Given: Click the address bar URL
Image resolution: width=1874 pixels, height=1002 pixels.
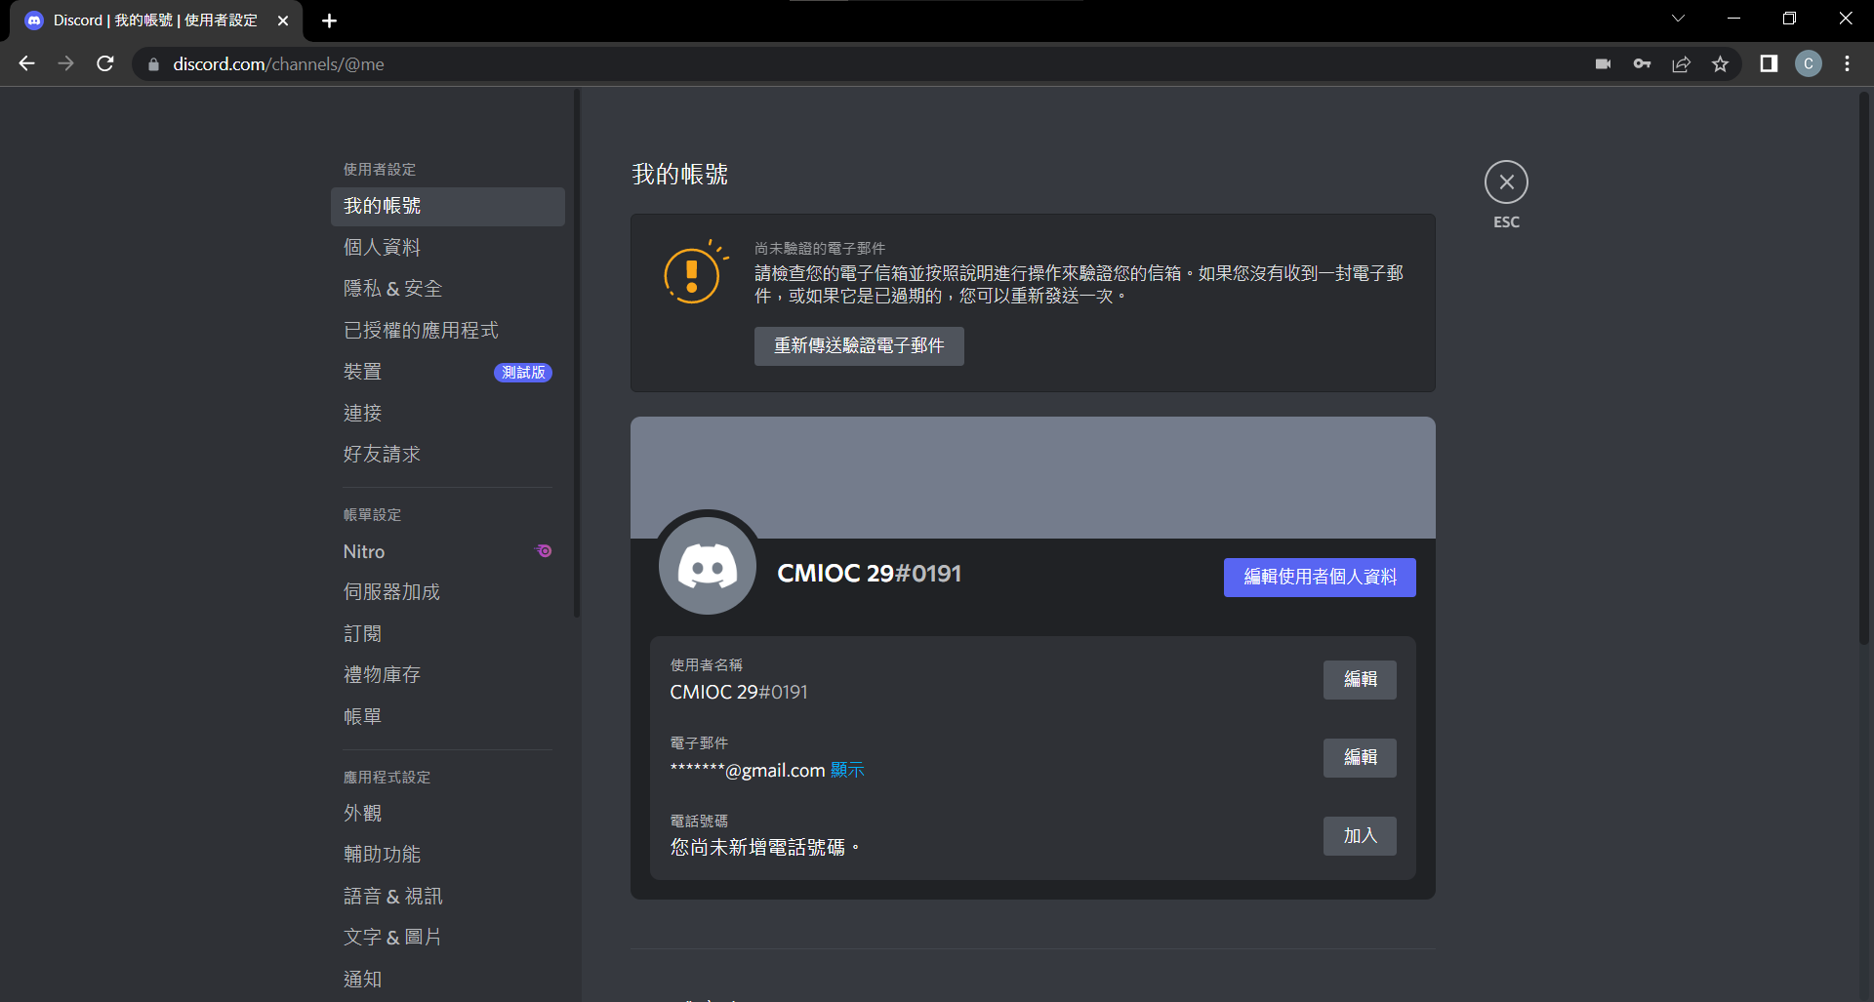Looking at the screenshot, I should (x=278, y=64).
